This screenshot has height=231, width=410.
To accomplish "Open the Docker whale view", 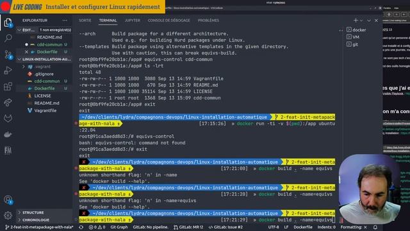I will pyautogui.click(x=8, y=135).
